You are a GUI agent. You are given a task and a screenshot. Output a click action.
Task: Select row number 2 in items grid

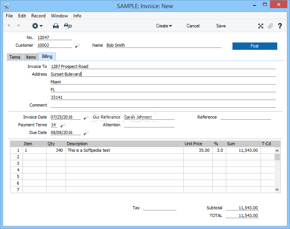click(x=17, y=157)
